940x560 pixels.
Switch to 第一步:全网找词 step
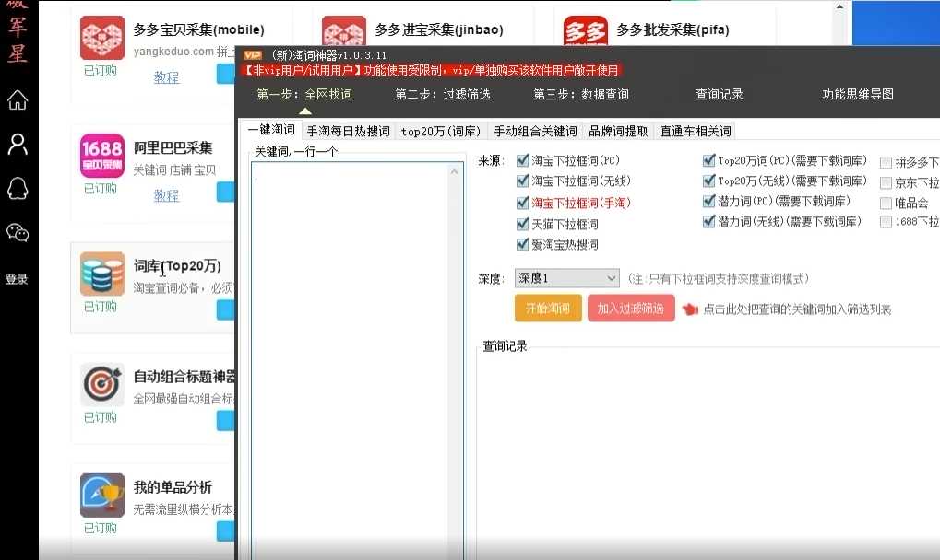pyautogui.click(x=304, y=94)
